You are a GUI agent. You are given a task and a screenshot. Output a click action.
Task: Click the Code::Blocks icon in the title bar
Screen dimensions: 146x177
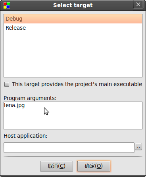click(7, 6)
